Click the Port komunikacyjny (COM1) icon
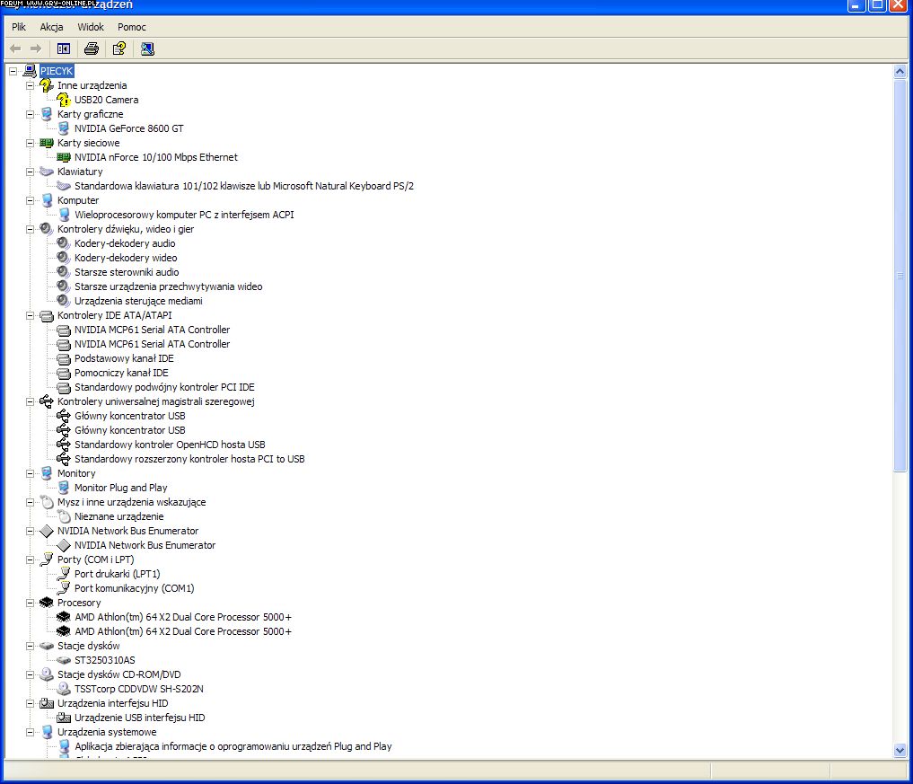Screen dimensions: 913x784 click(64, 588)
